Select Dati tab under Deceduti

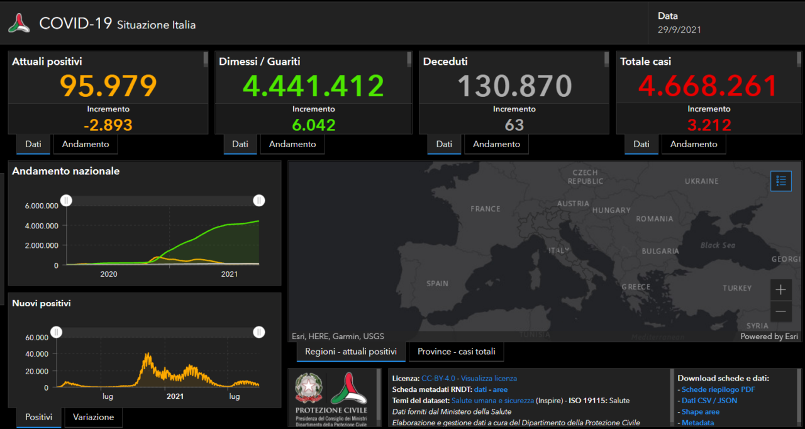click(444, 144)
